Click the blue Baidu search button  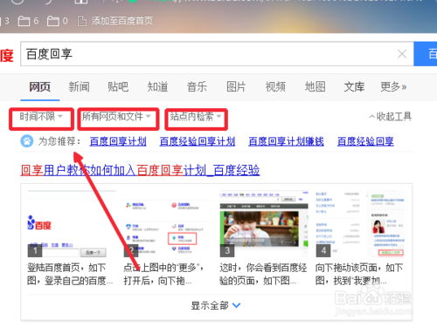426,54
